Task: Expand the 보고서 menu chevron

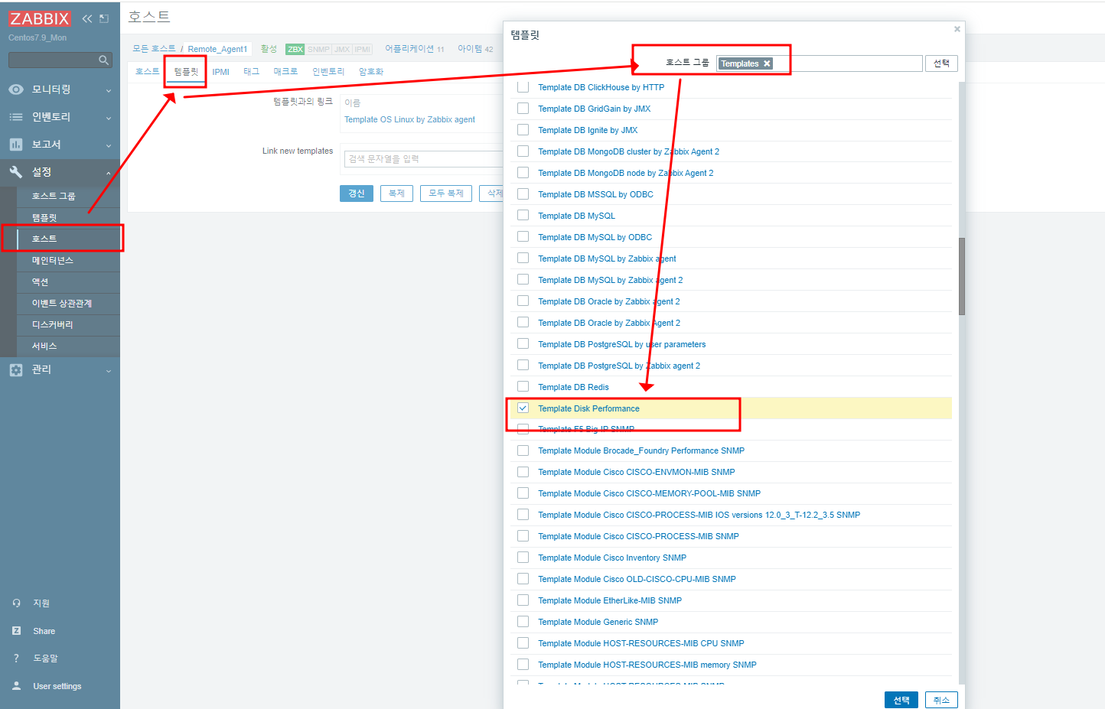Action: point(109,145)
